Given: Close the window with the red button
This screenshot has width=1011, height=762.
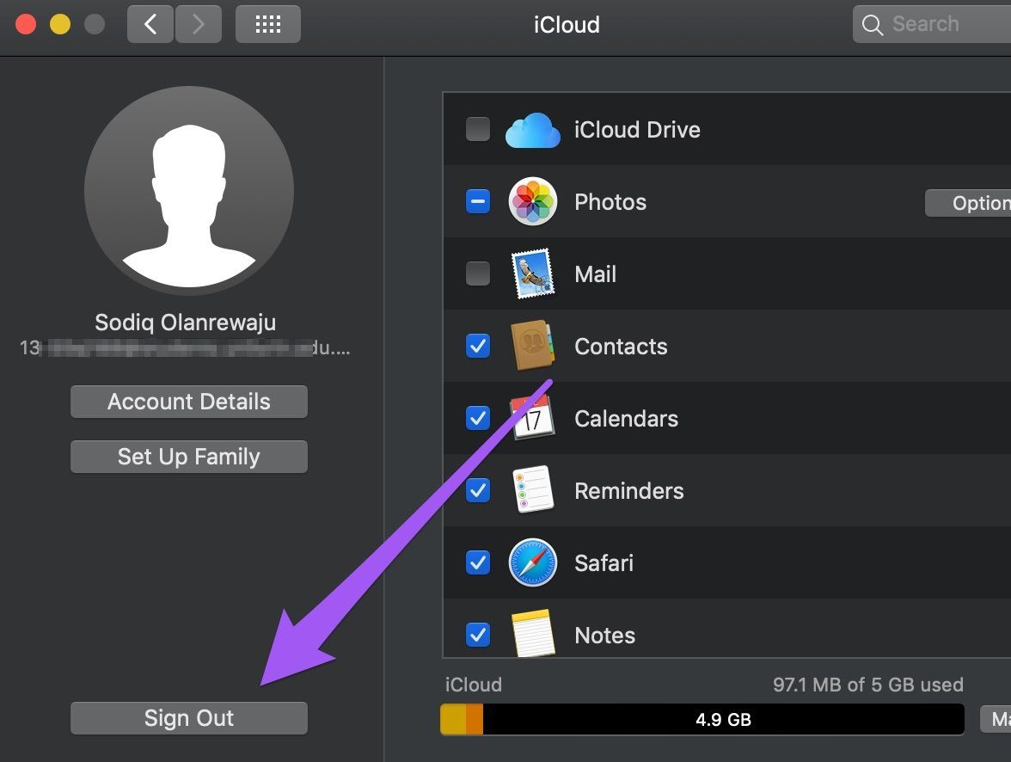Looking at the screenshot, I should pyautogui.click(x=26, y=25).
